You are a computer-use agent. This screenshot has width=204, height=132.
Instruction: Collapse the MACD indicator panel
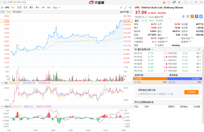2,107
